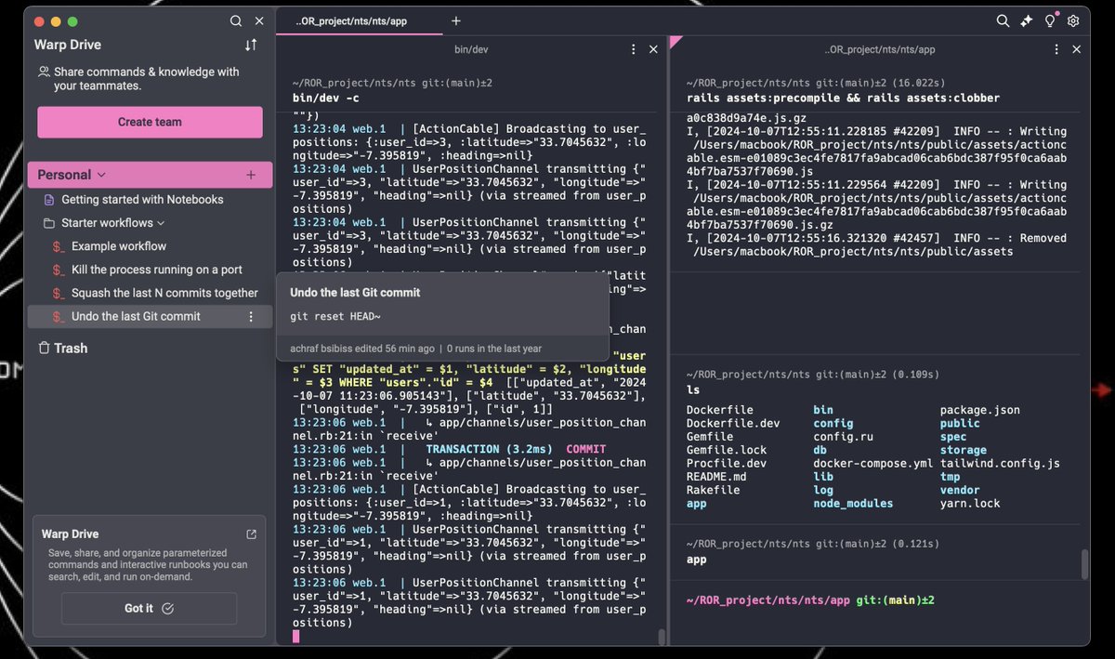The width and height of the screenshot is (1115, 659).
Task: Click the right pane header title
Action: click(879, 49)
